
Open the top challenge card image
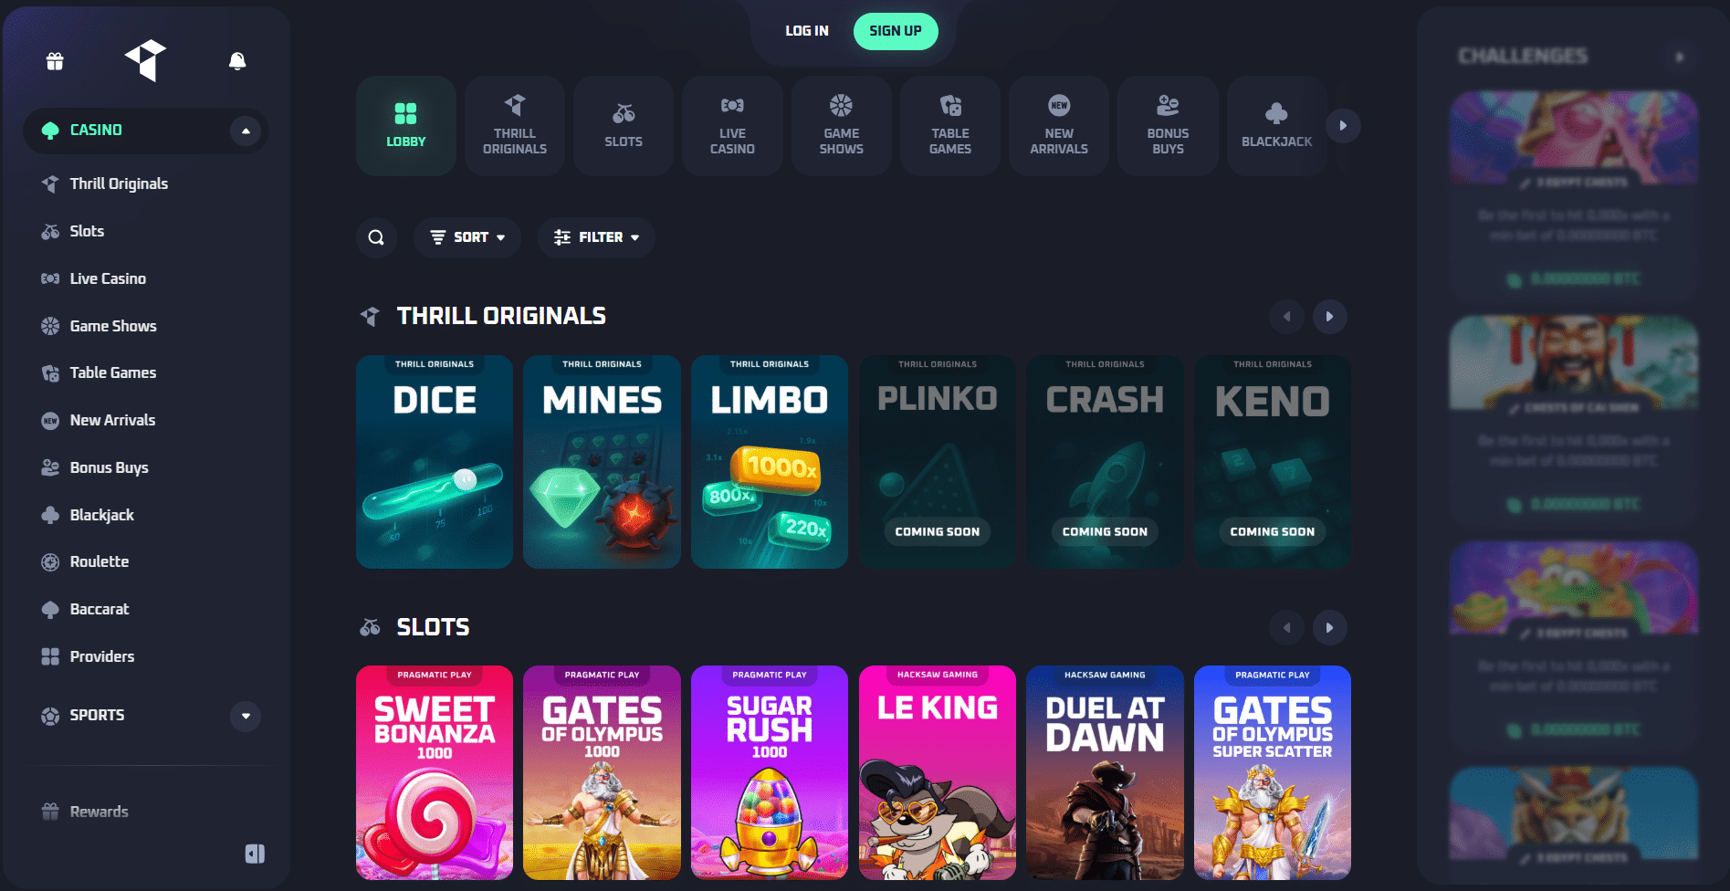[x=1574, y=138]
